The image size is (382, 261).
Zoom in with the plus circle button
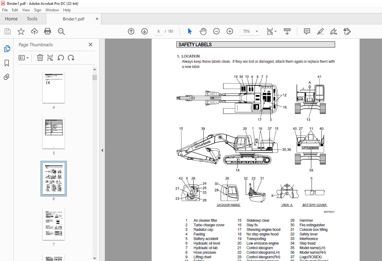click(x=230, y=31)
